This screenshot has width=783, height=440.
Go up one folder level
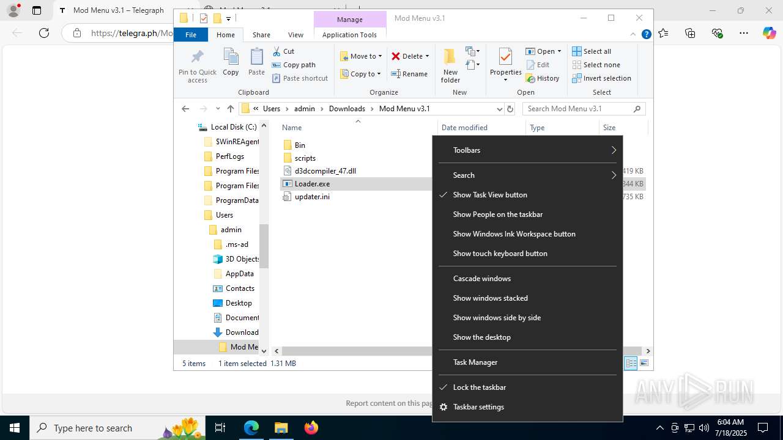coord(230,109)
